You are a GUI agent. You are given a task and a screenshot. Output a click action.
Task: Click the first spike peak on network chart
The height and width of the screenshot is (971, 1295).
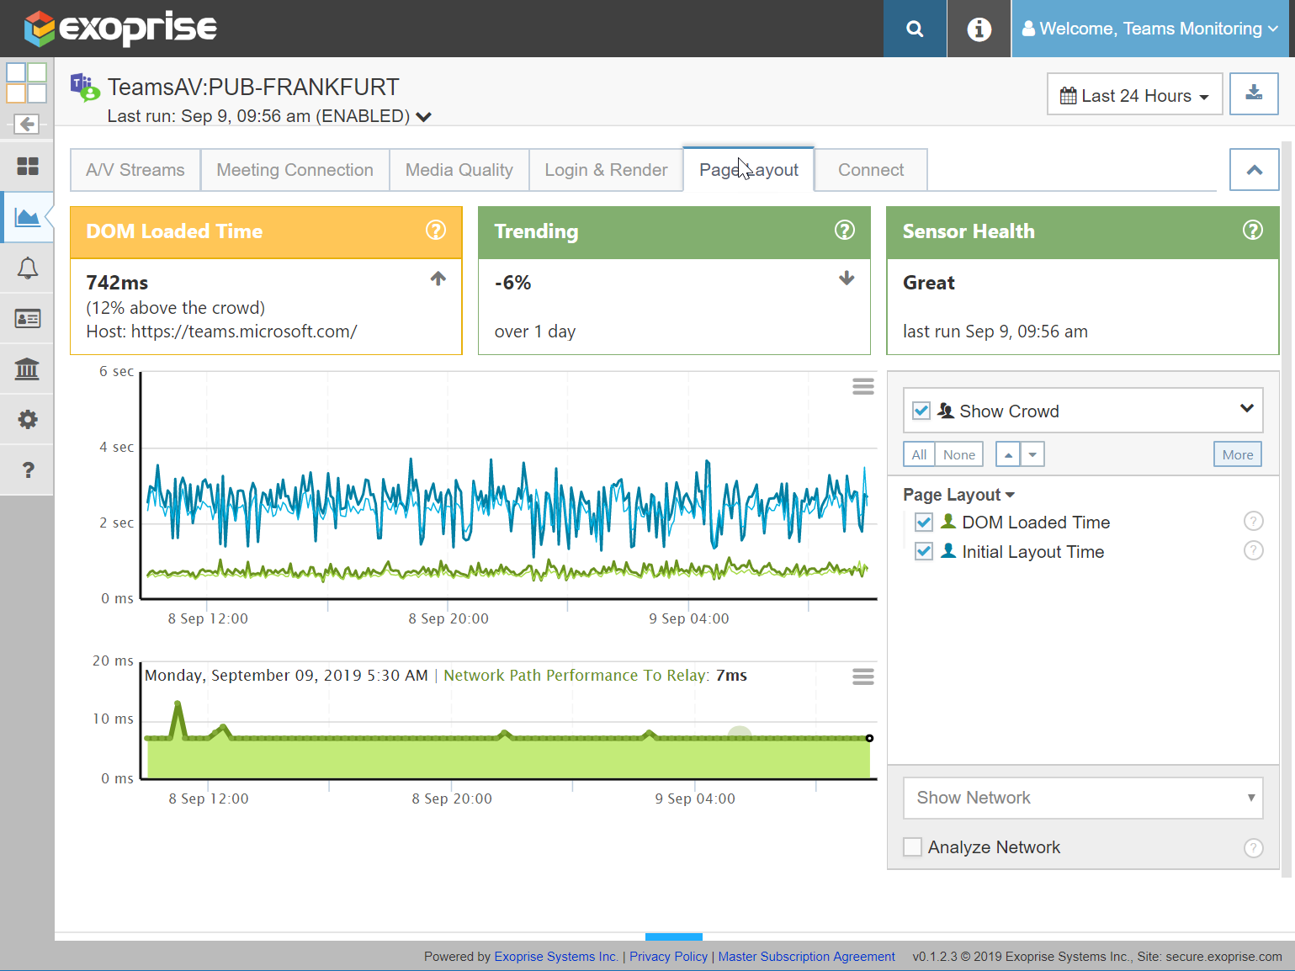(178, 703)
